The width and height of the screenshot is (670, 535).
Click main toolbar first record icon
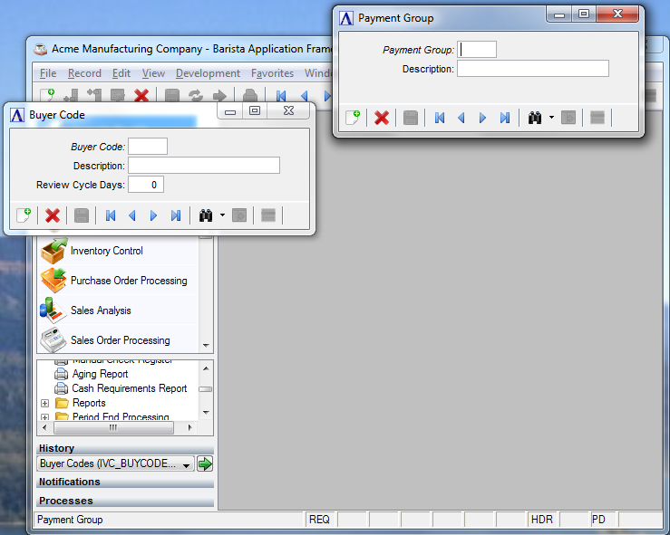click(x=281, y=96)
